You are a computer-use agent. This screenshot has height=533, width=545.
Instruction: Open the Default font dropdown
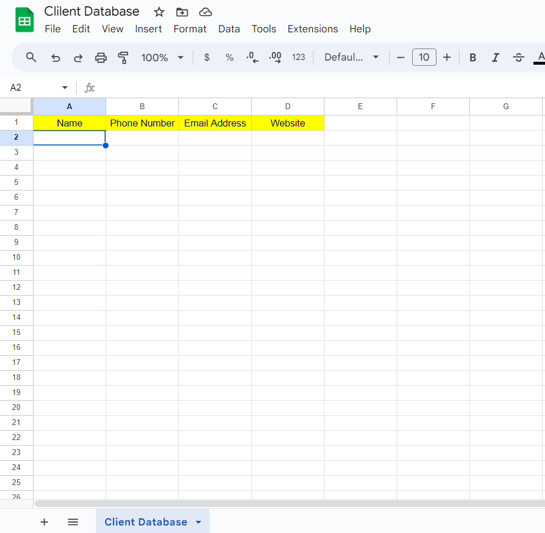351,57
